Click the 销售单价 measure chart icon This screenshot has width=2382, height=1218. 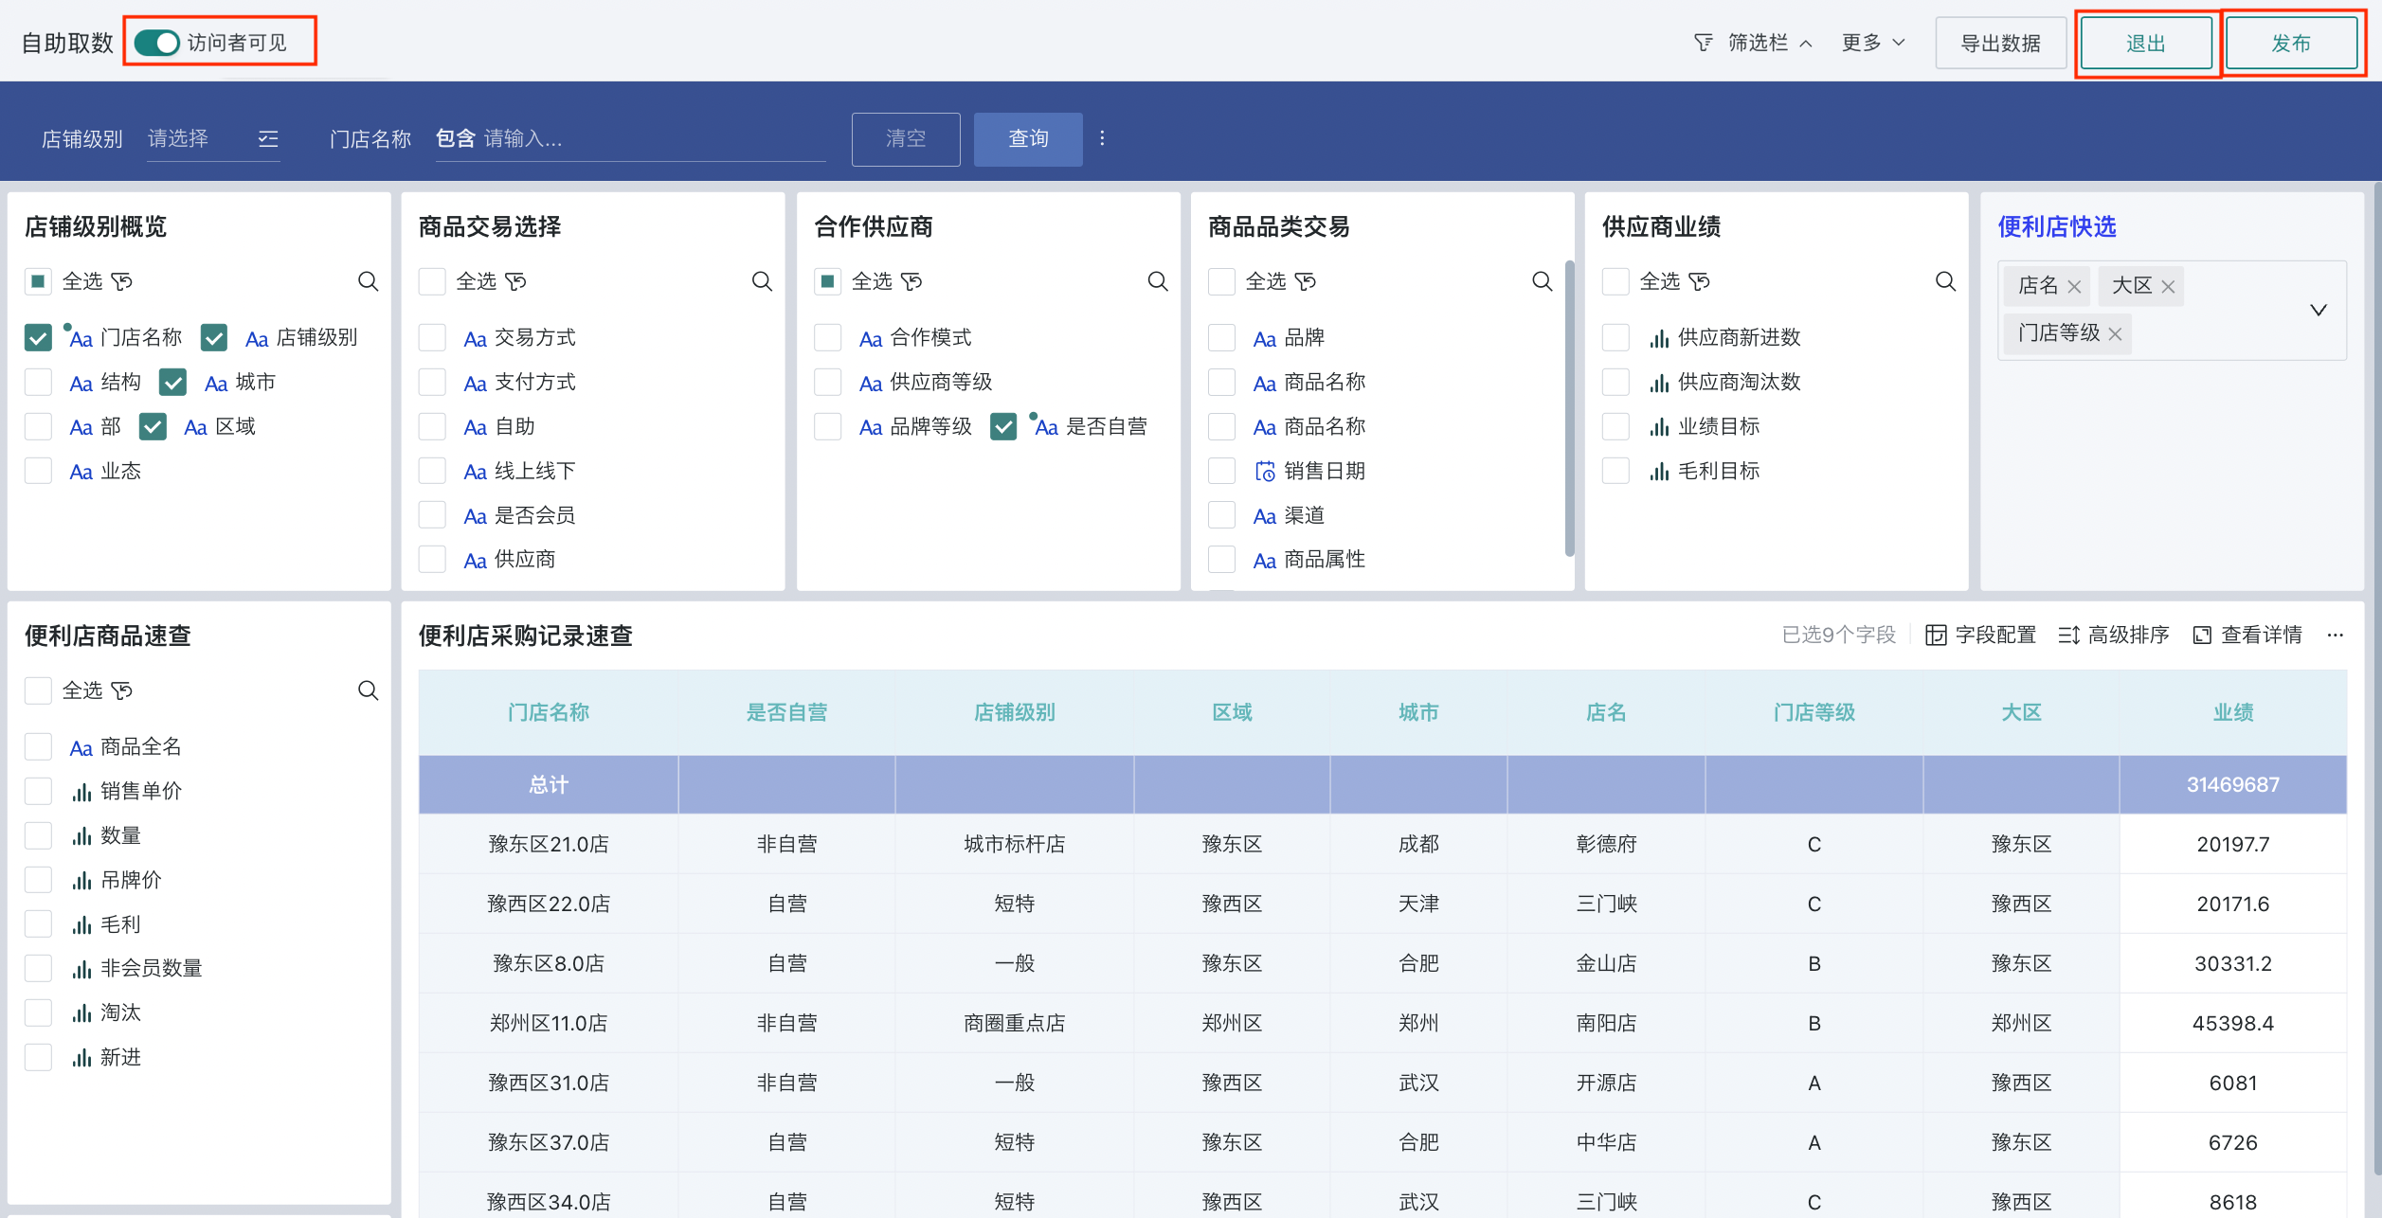(x=82, y=792)
